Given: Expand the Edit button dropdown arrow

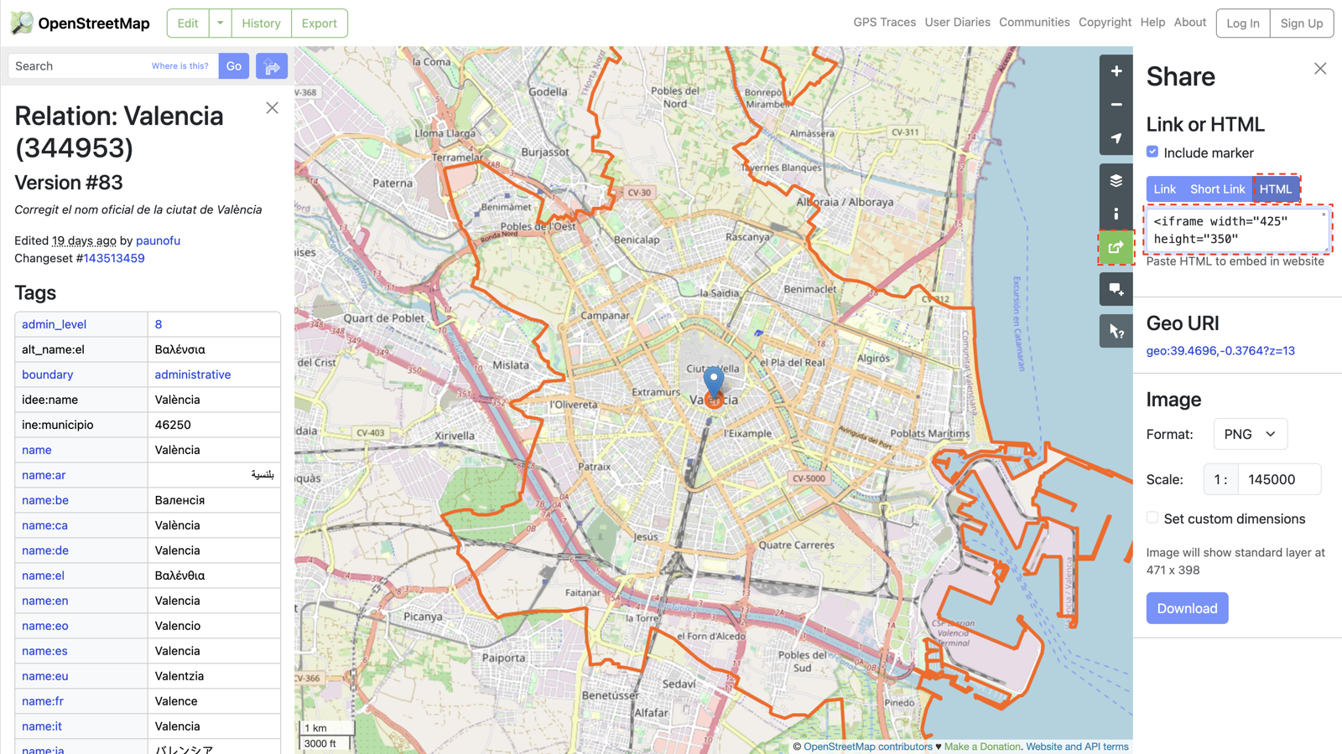Looking at the screenshot, I should coord(220,23).
